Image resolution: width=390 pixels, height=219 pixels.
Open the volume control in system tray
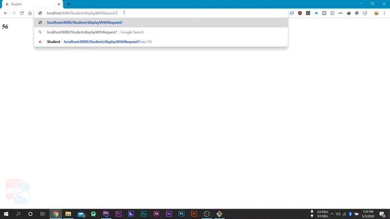(338, 214)
